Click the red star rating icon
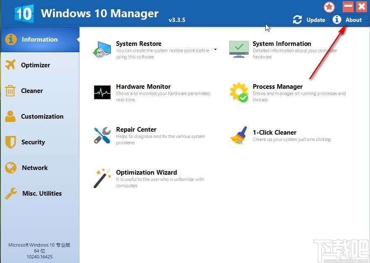This screenshot has width=370, height=263. pos(329,7)
